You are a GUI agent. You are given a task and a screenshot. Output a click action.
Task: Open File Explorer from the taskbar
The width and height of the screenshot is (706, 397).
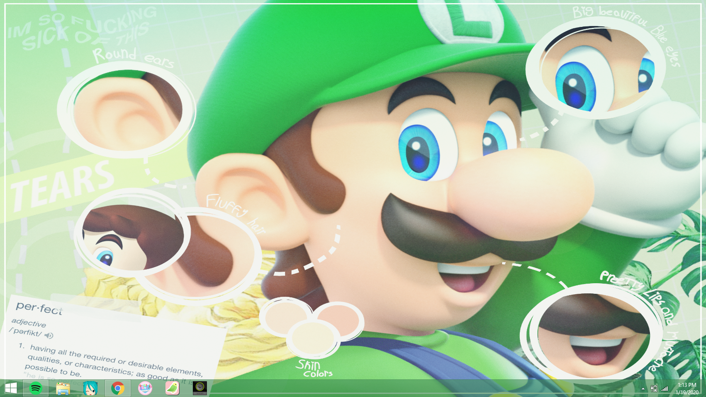pos(63,389)
